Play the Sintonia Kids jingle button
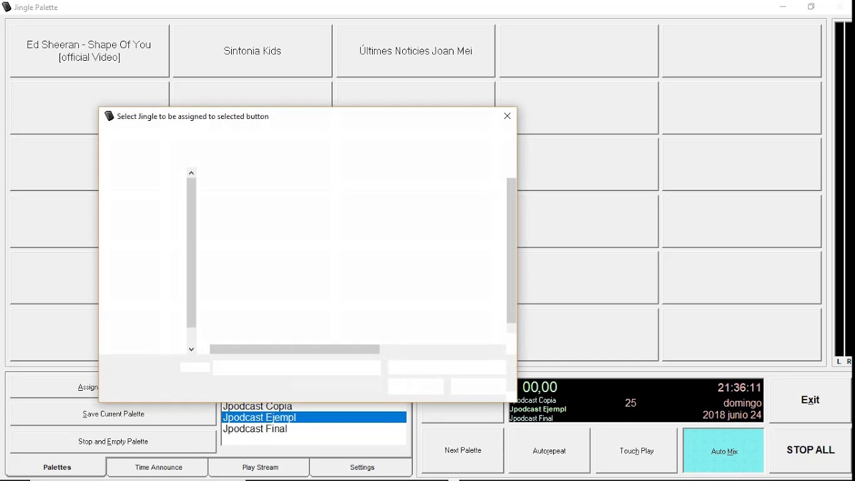Image resolution: width=855 pixels, height=481 pixels. (x=252, y=51)
